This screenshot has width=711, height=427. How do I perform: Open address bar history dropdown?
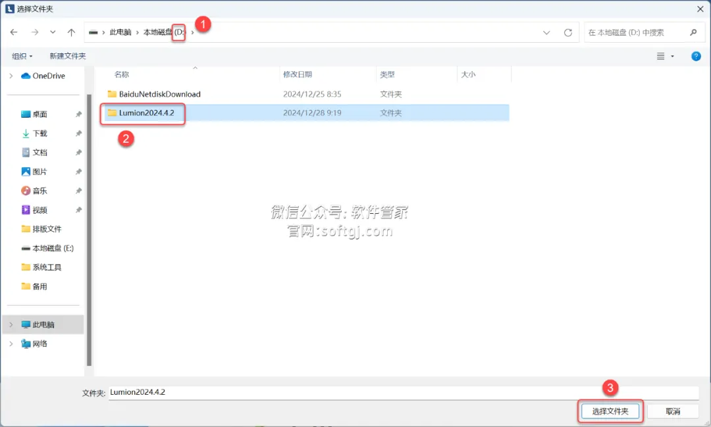(546, 33)
